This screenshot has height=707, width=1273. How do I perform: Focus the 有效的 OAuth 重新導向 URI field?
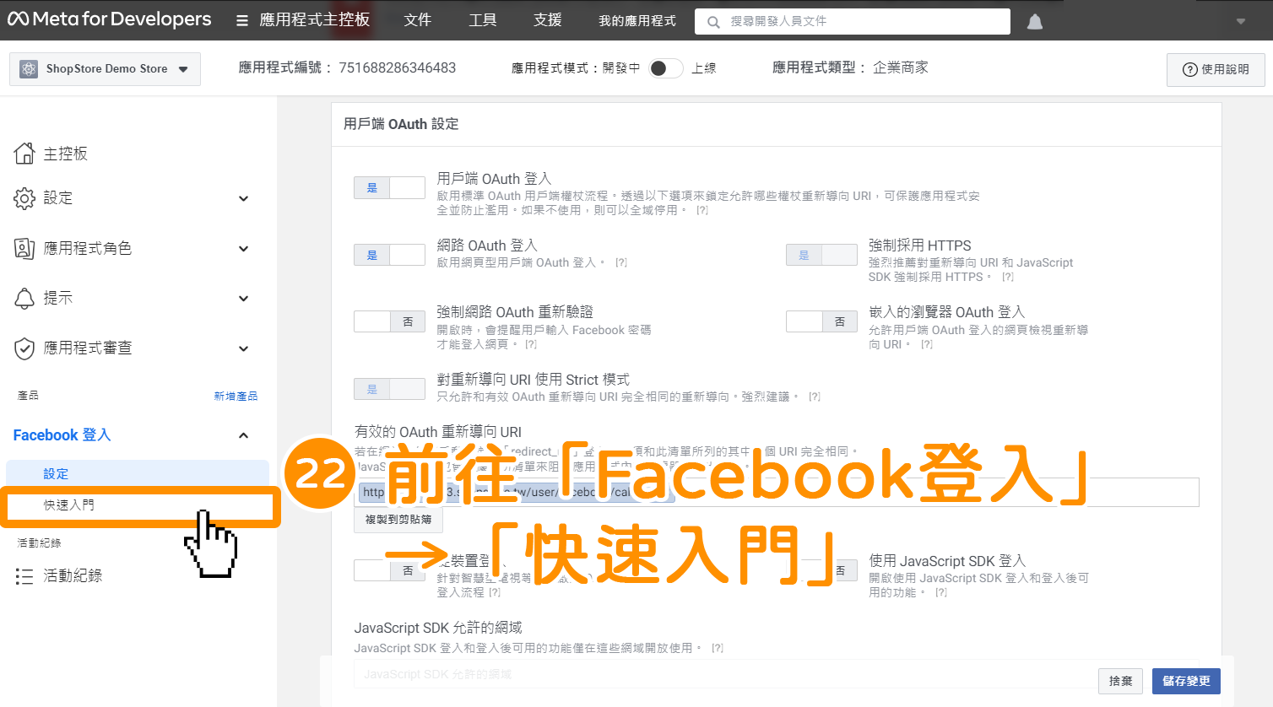(777, 493)
